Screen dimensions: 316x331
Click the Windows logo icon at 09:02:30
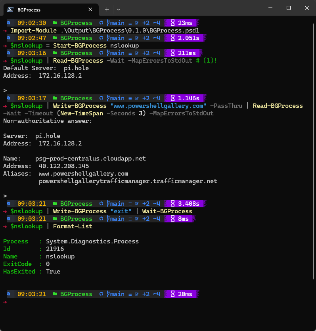[x=9, y=23]
